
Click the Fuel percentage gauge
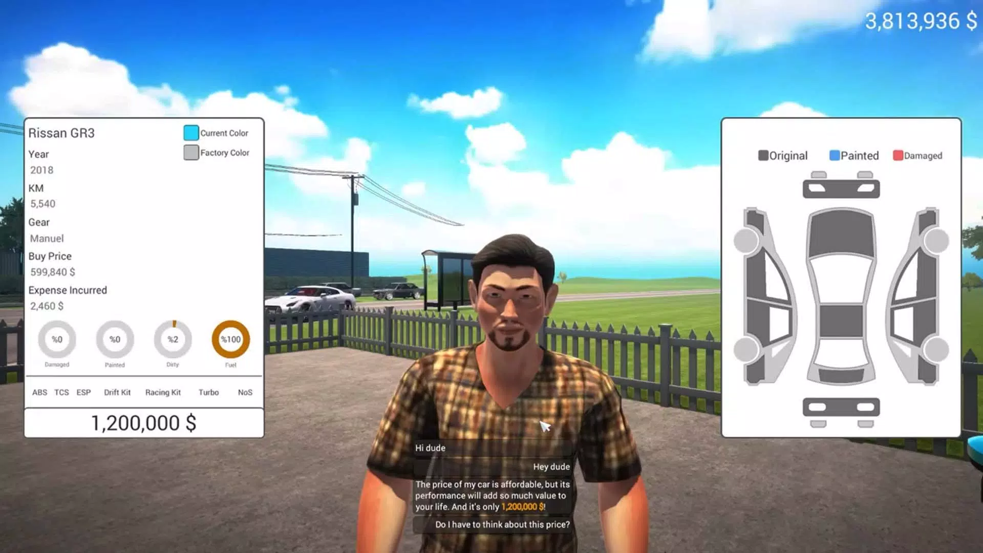point(229,339)
